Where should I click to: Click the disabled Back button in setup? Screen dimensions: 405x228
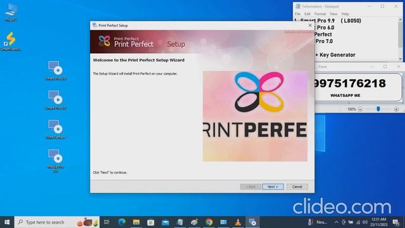251,187
